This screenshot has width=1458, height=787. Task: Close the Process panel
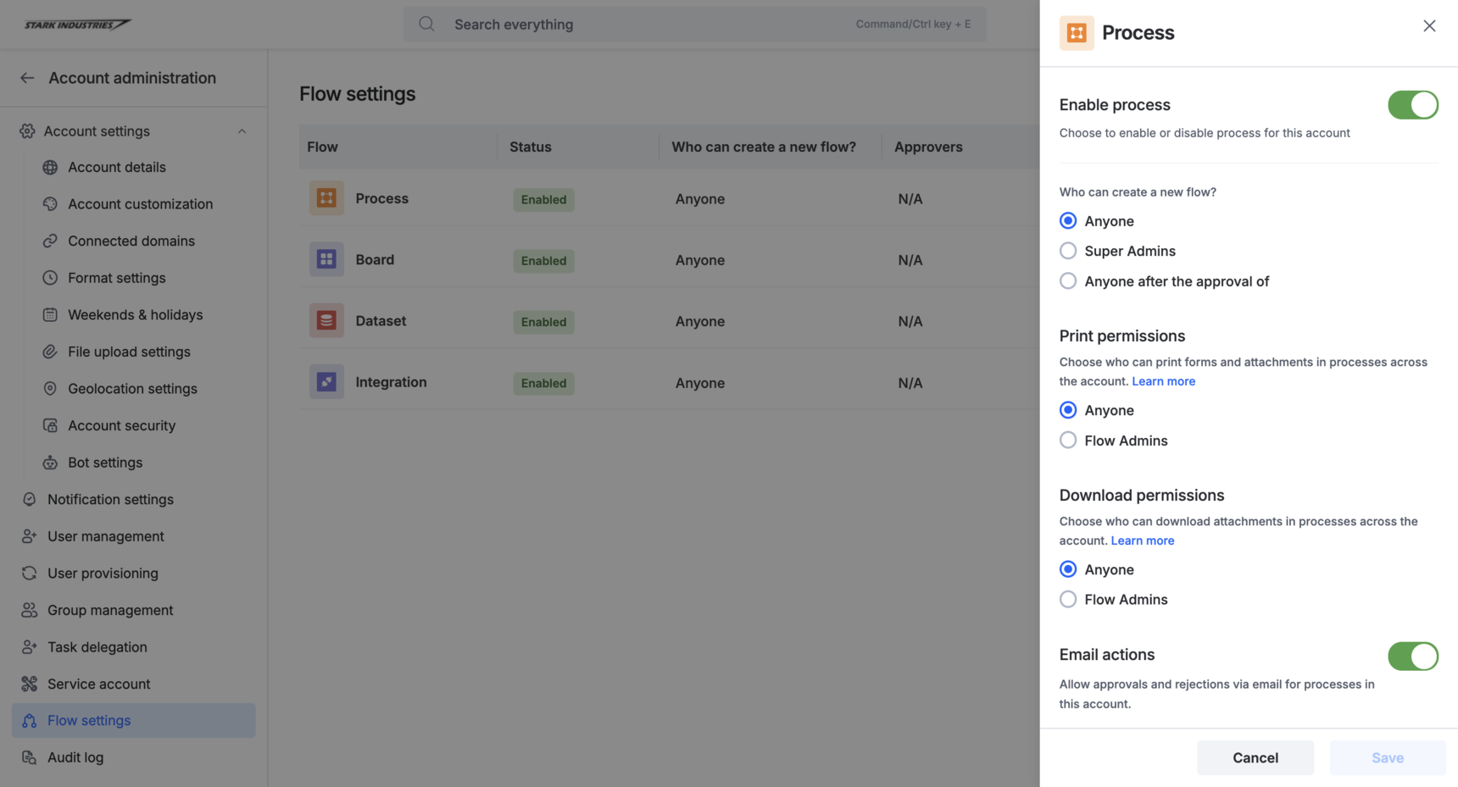coord(1429,26)
